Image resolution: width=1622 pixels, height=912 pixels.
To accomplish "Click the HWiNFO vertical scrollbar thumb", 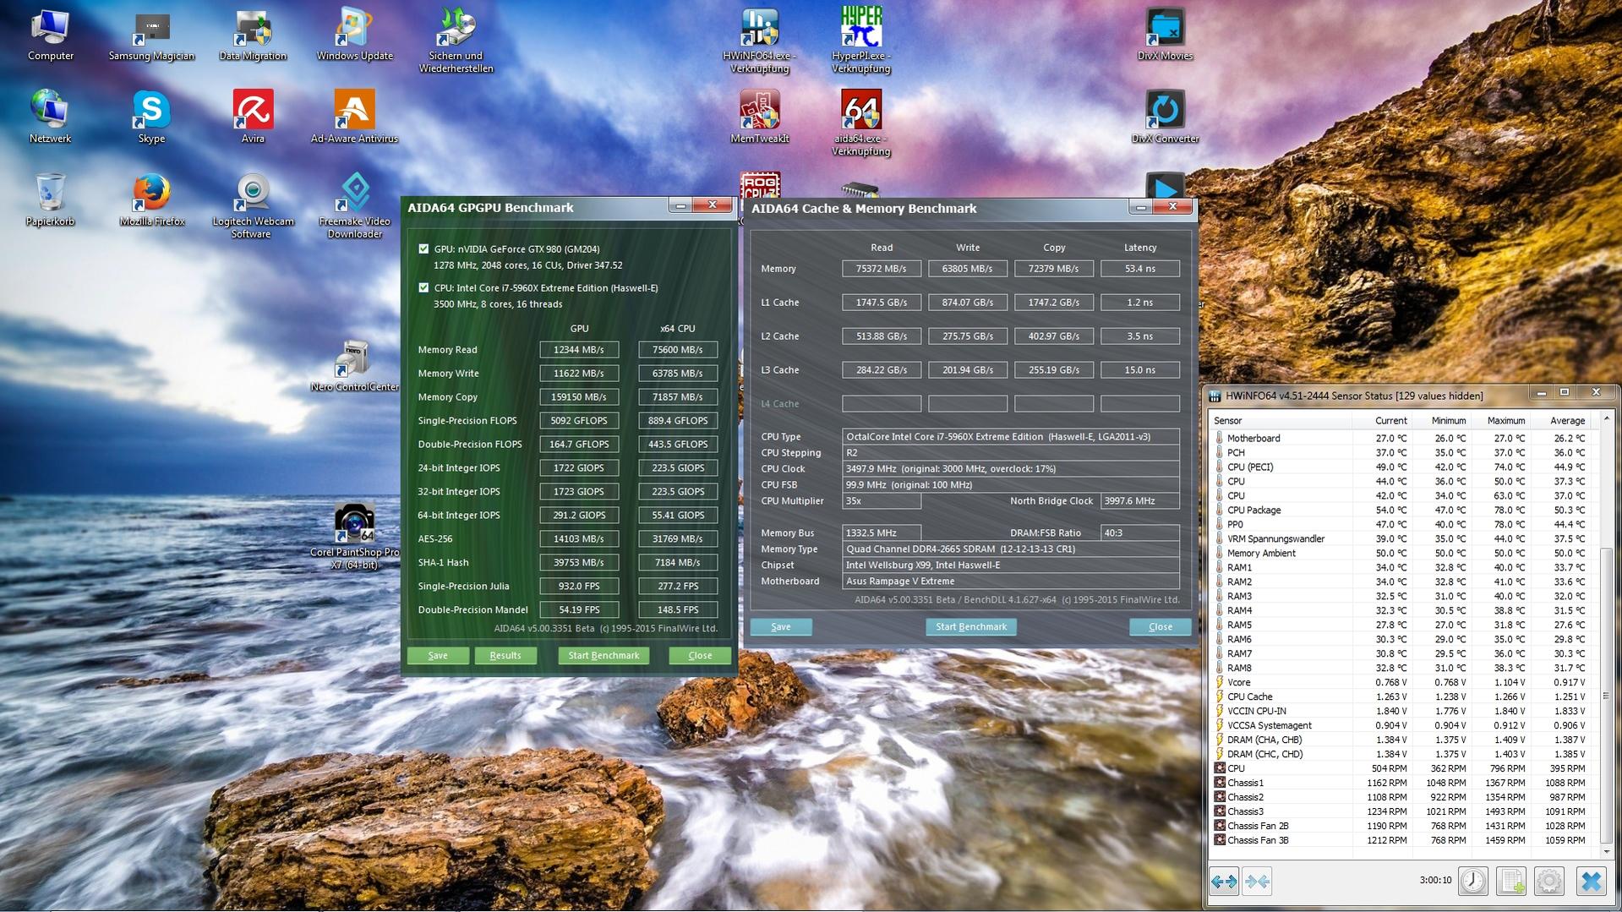I will point(1607,696).
